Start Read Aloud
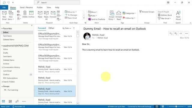The image size is (192, 108). [x=178, y=15]
